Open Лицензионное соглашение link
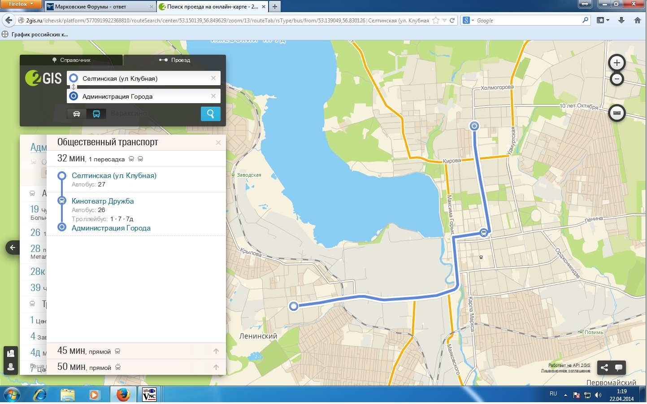The image size is (647, 404). pyautogui.click(x=565, y=371)
